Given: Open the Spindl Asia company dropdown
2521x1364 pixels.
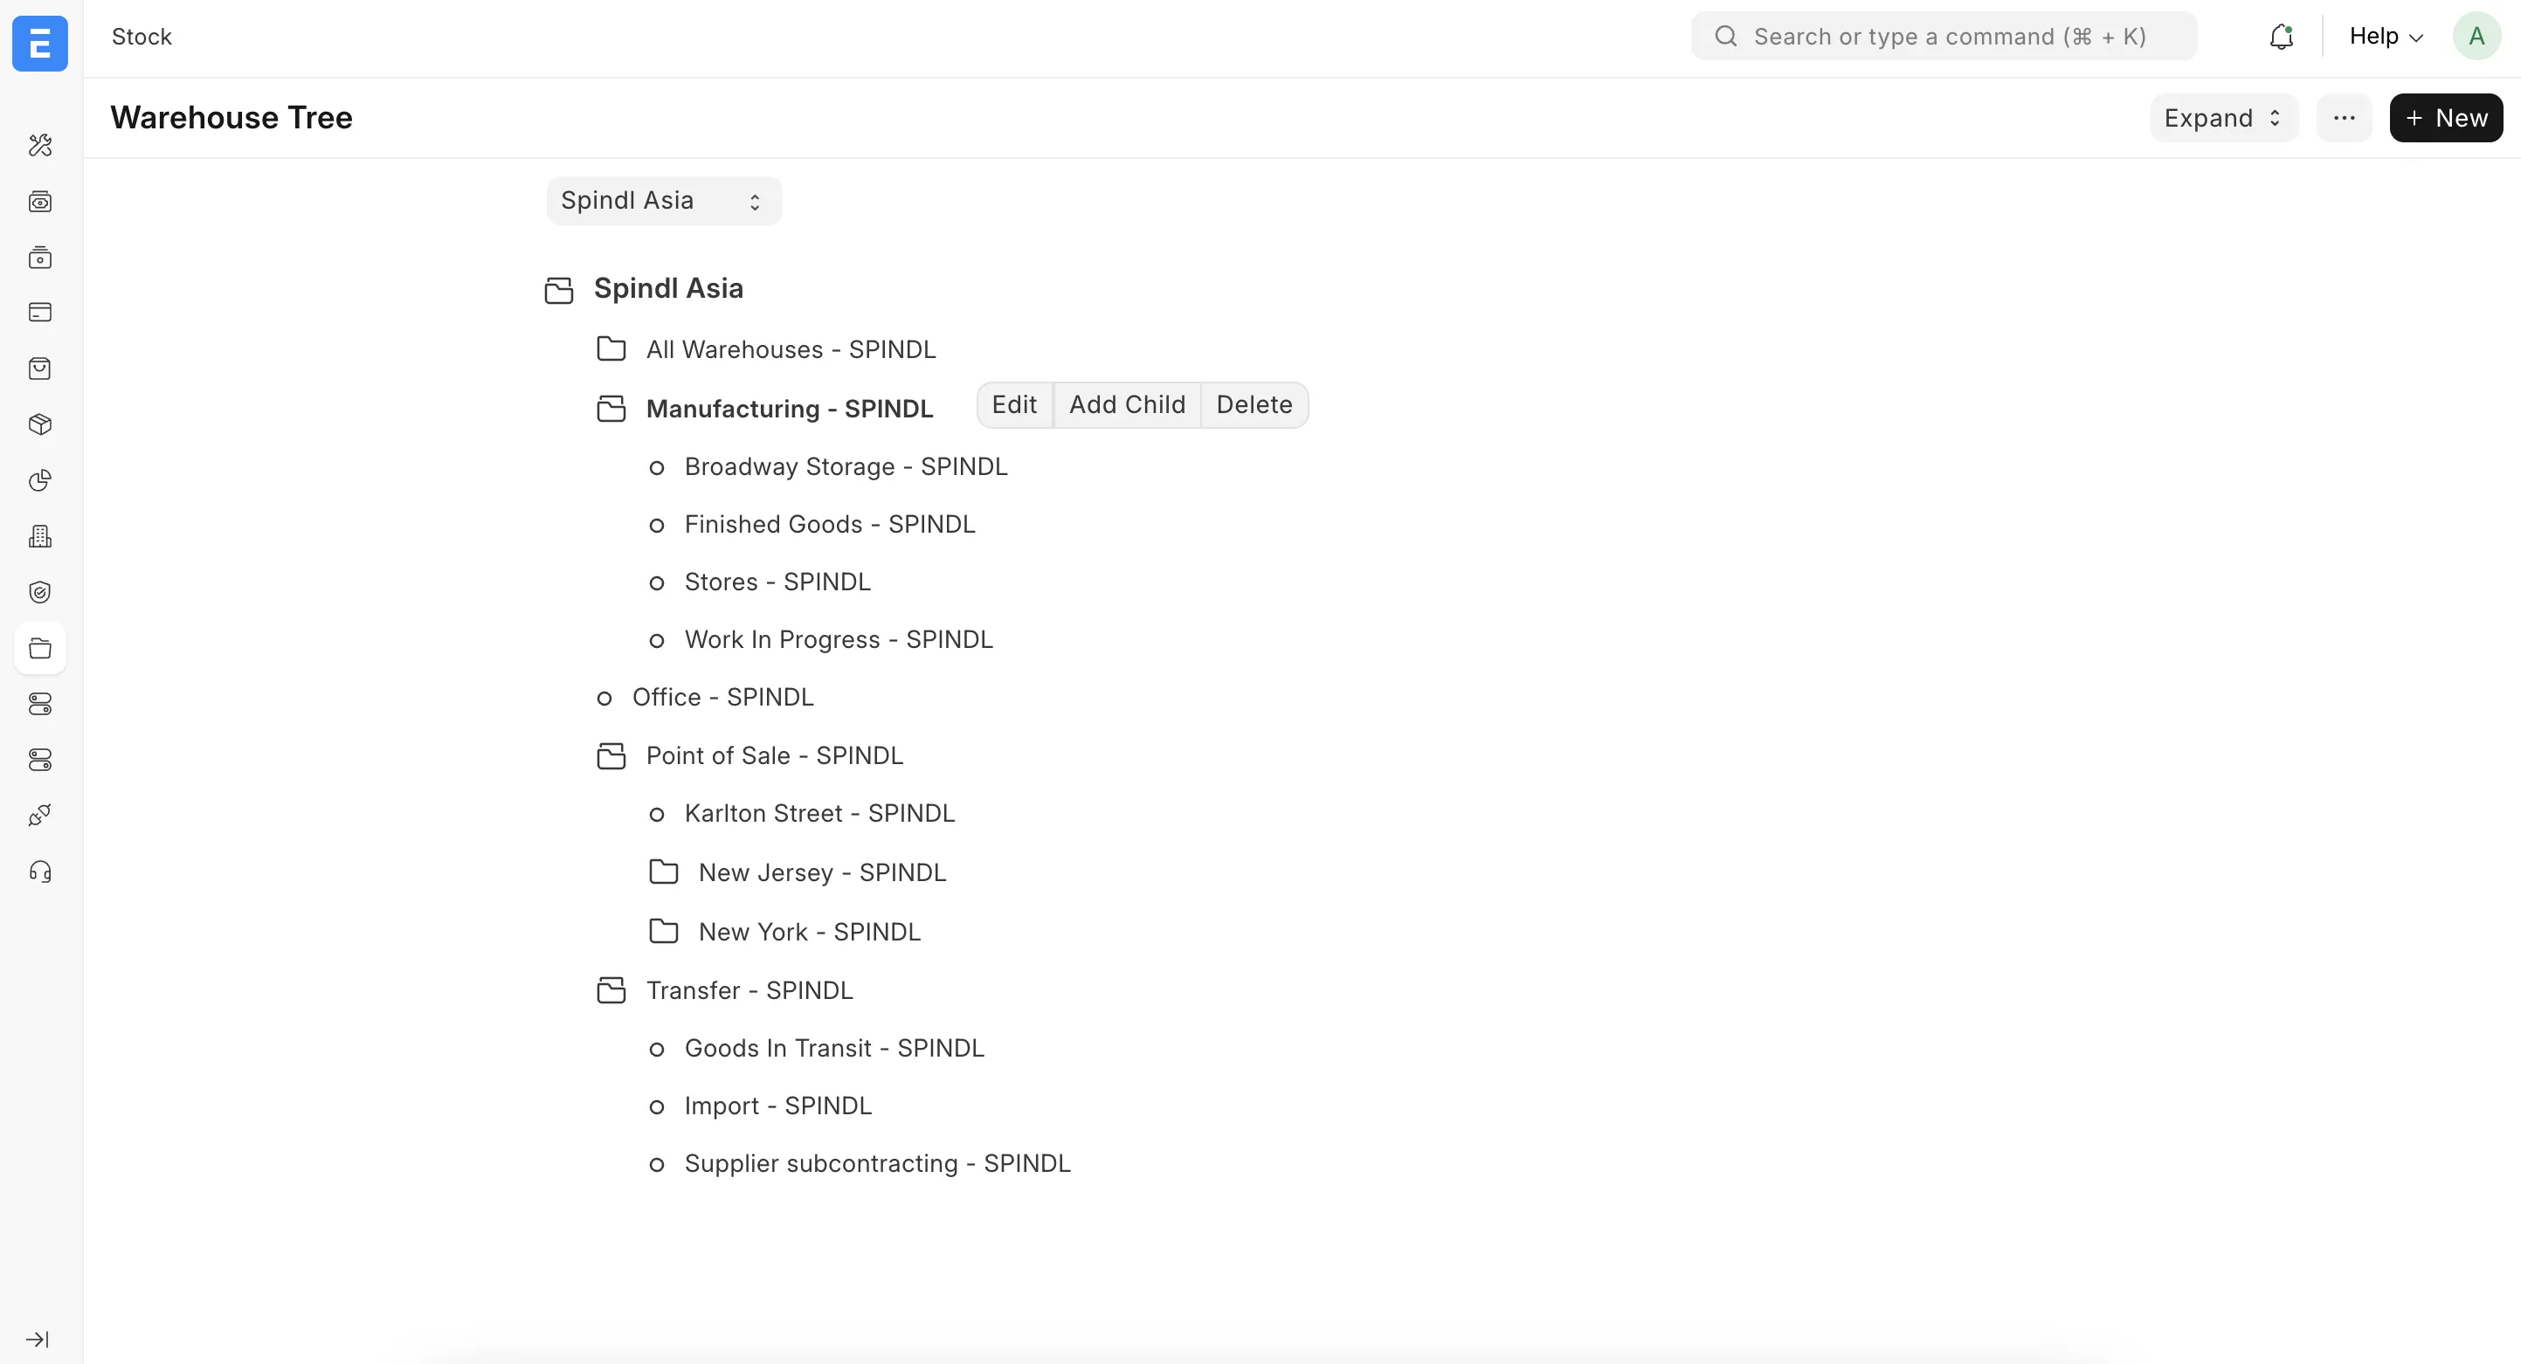Looking at the screenshot, I should click(x=664, y=201).
